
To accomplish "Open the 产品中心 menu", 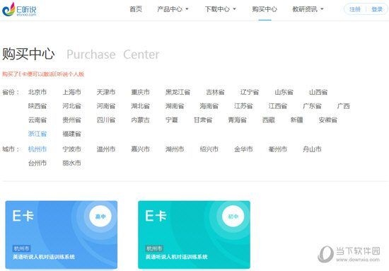I will pyautogui.click(x=170, y=9).
